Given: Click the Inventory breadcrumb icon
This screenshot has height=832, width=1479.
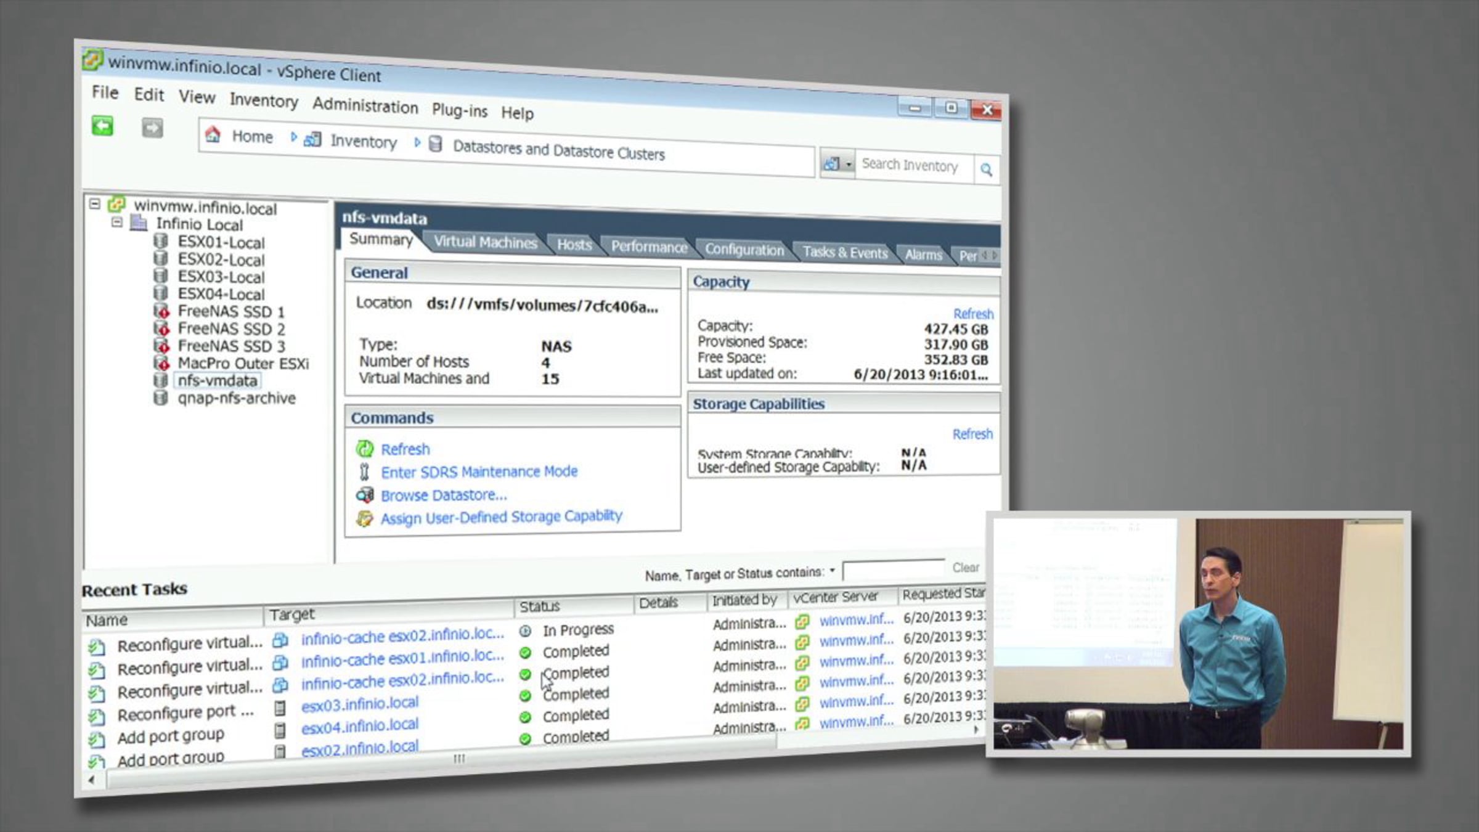Looking at the screenshot, I should [312, 139].
